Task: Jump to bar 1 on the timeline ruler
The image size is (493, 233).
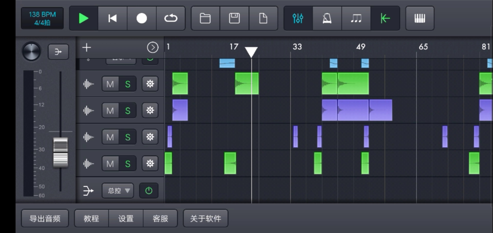Action: point(168,47)
